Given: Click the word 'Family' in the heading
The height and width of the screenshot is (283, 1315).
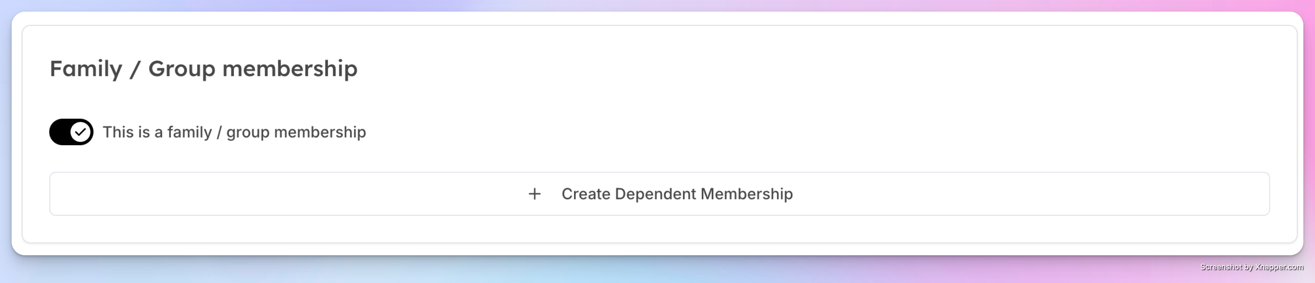Looking at the screenshot, I should pyautogui.click(x=86, y=69).
